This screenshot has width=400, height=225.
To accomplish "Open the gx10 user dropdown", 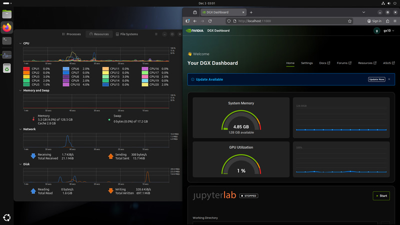I will 389,30.
